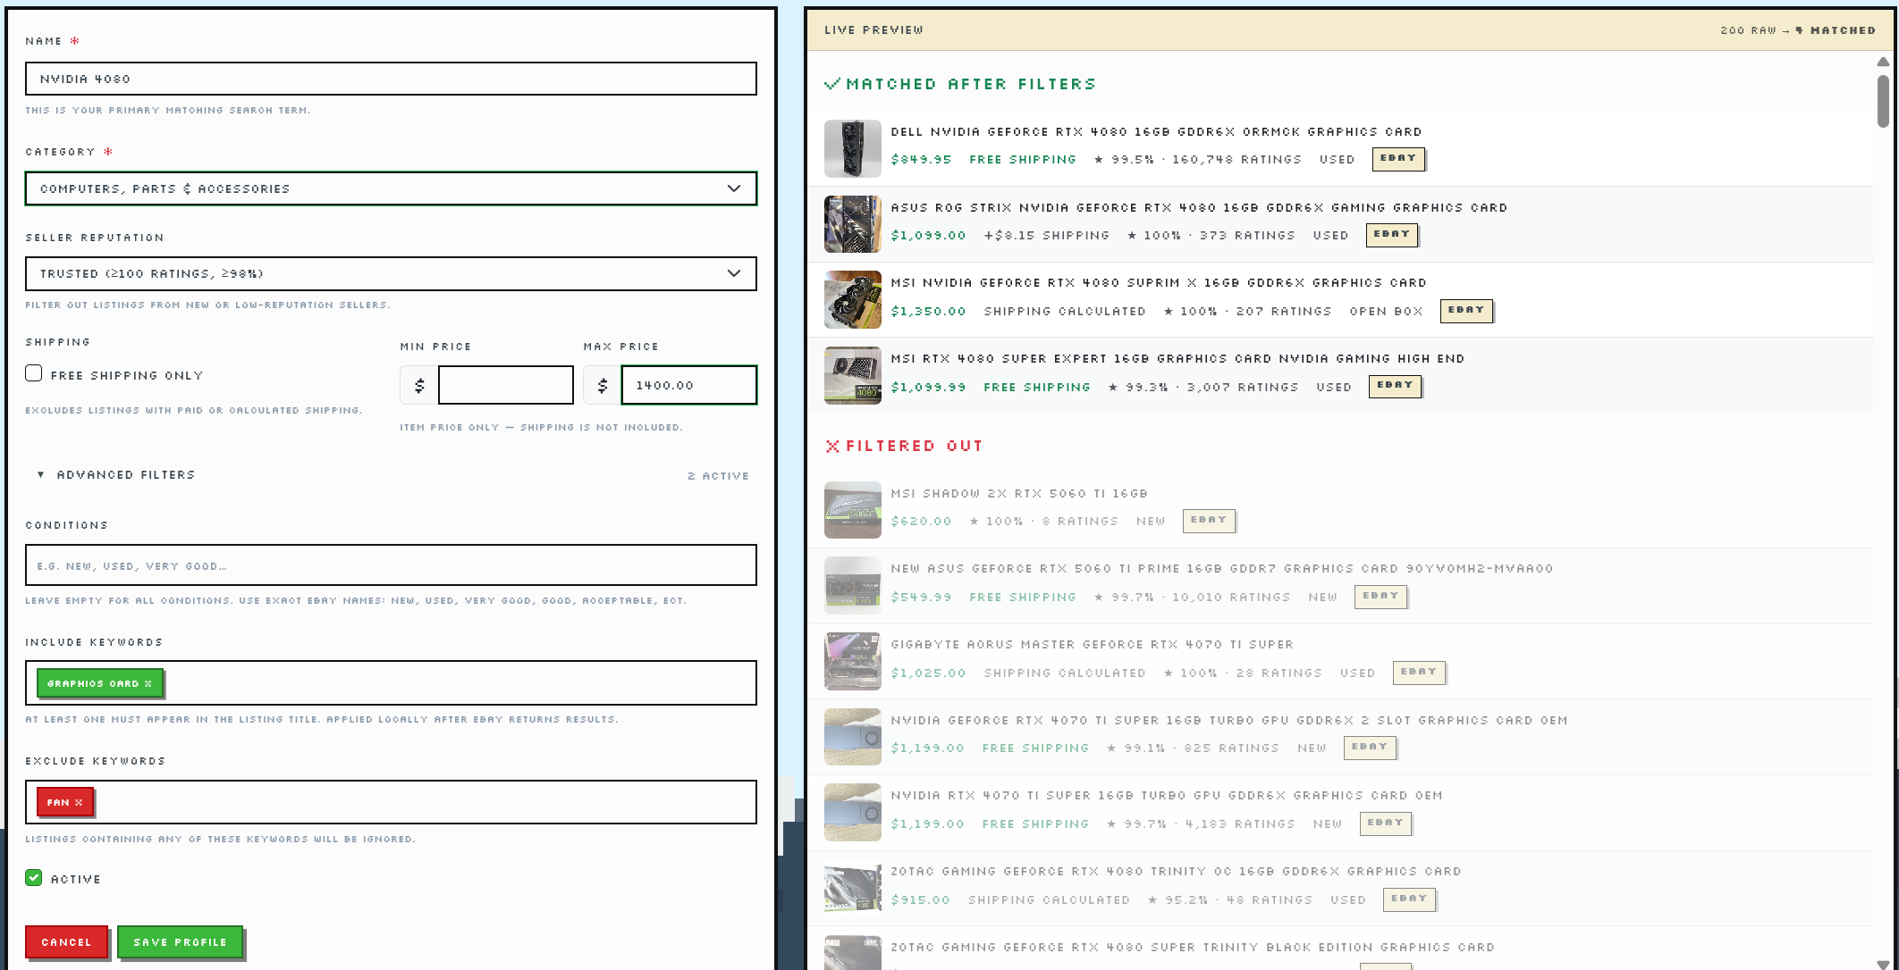The height and width of the screenshot is (970, 1899).
Task: Click the '2 Active' filters indicator
Action: [x=718, y=476]
